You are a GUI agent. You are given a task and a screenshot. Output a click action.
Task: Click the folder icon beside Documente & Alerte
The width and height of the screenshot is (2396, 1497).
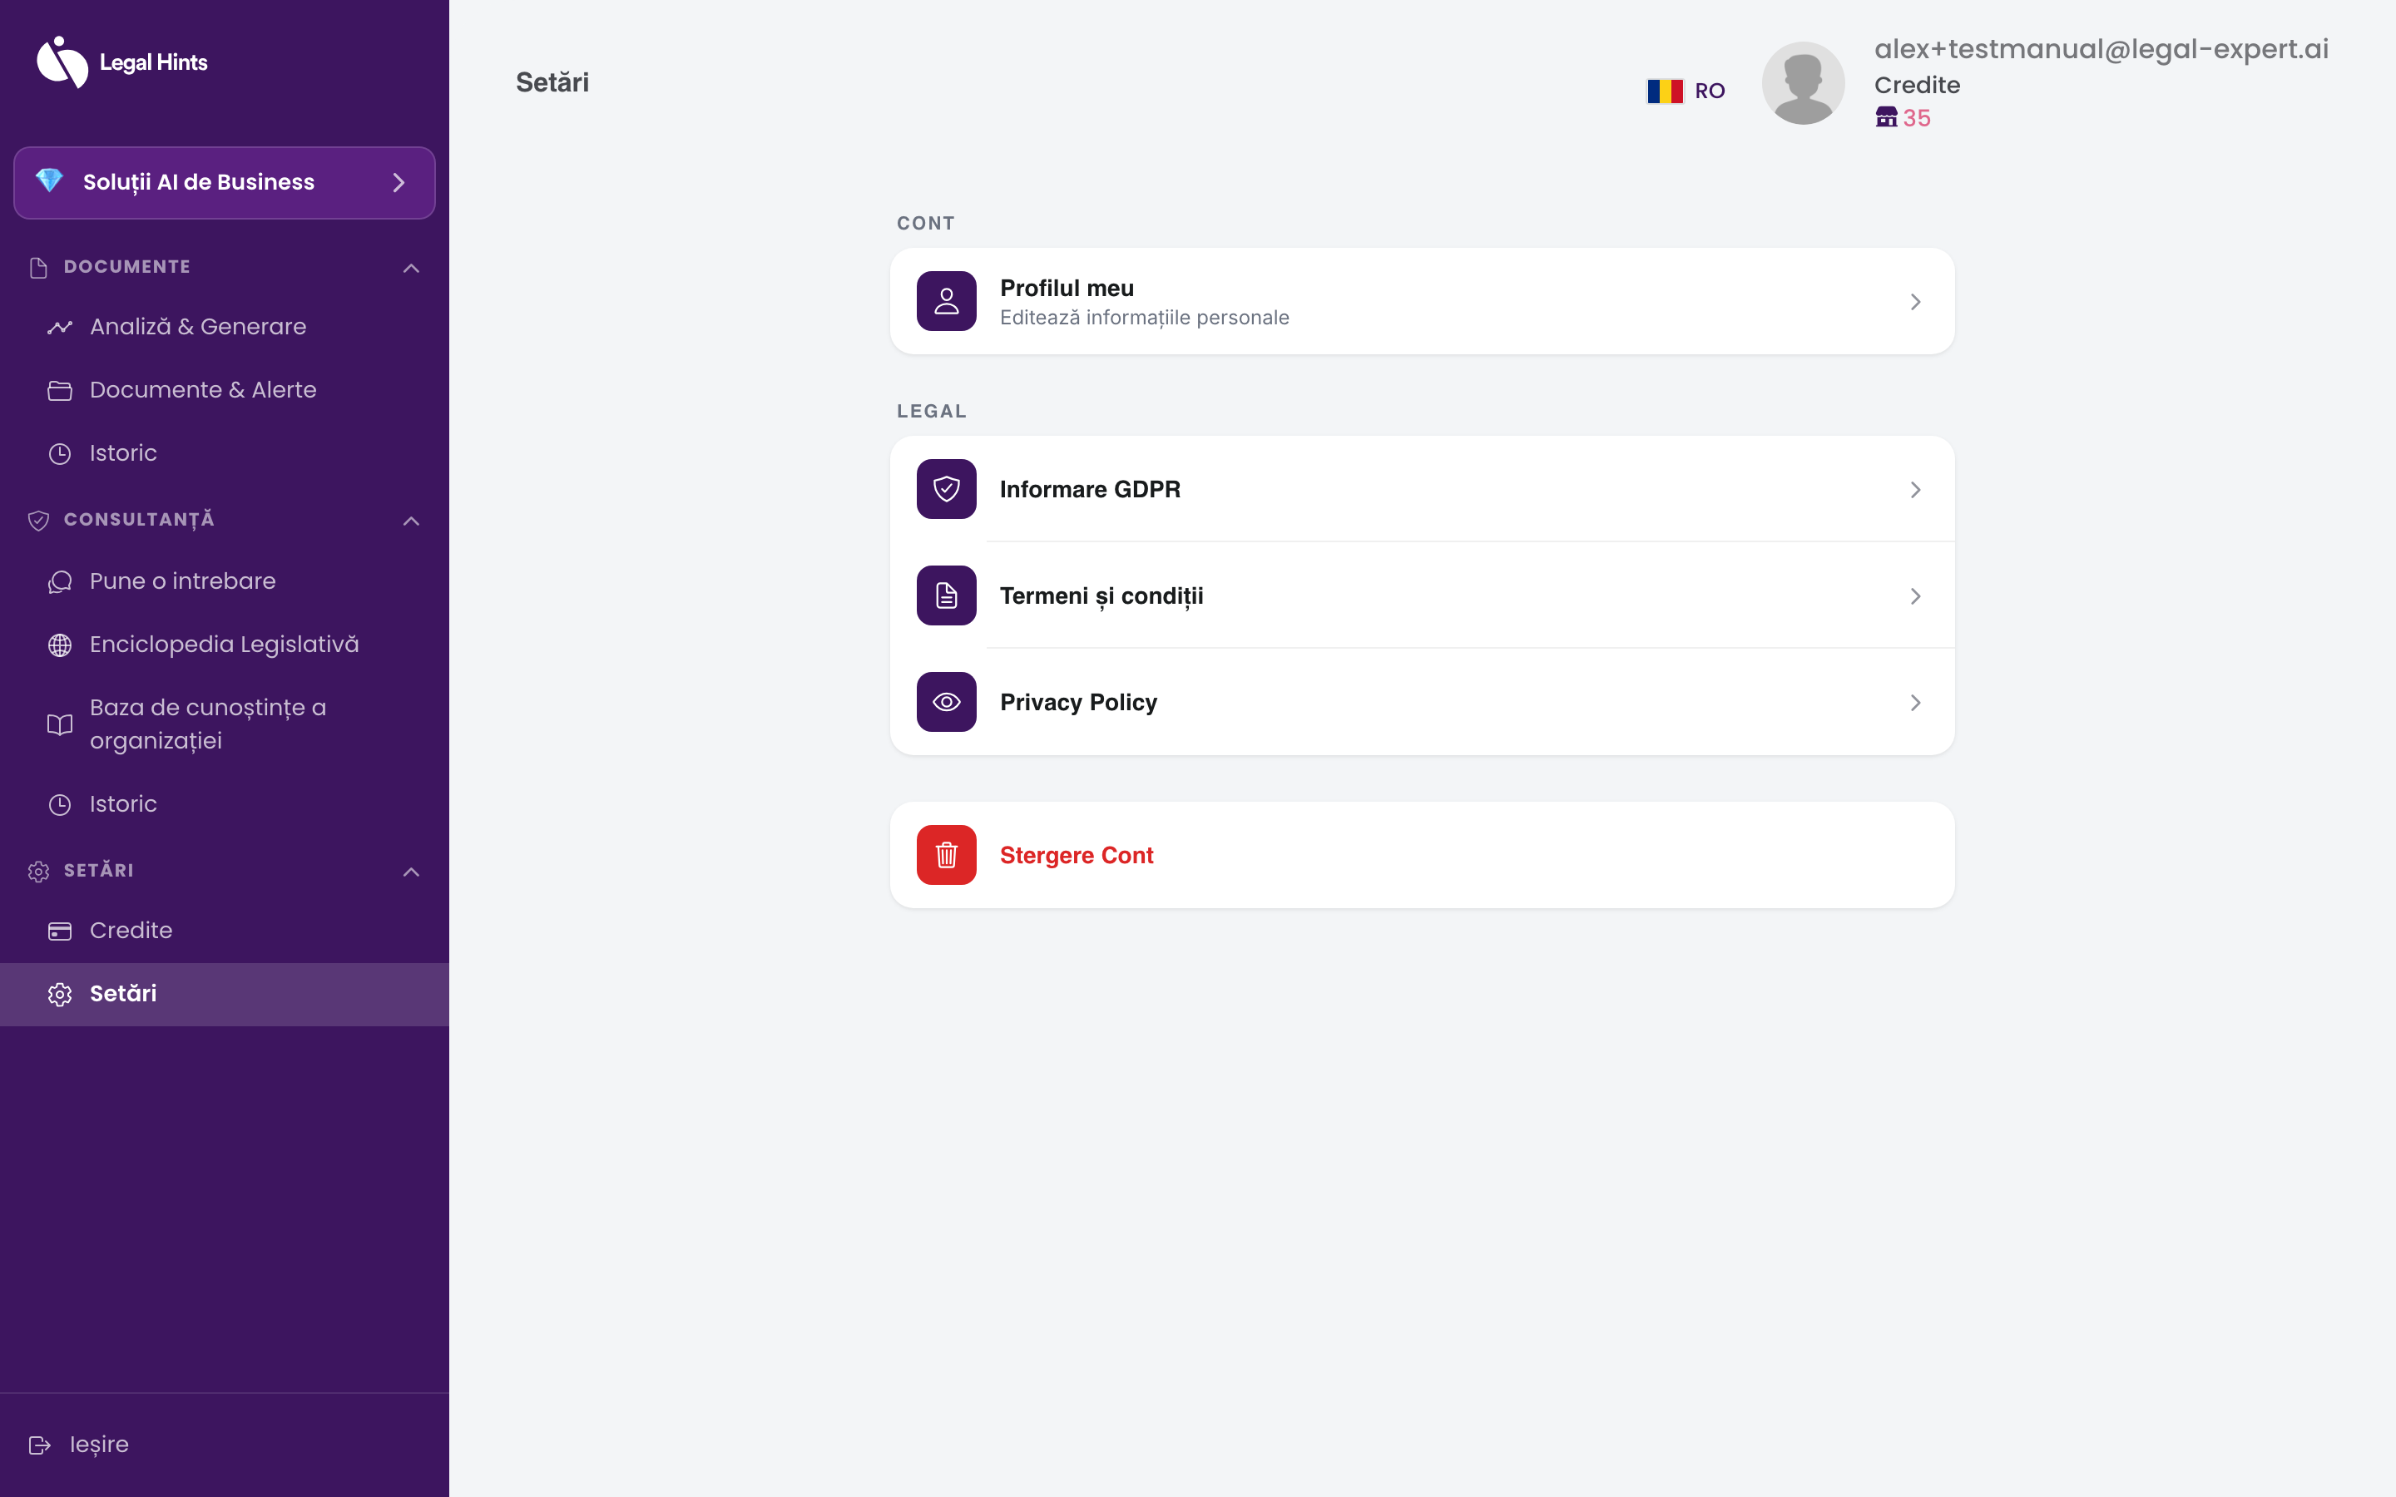[59, 390]
